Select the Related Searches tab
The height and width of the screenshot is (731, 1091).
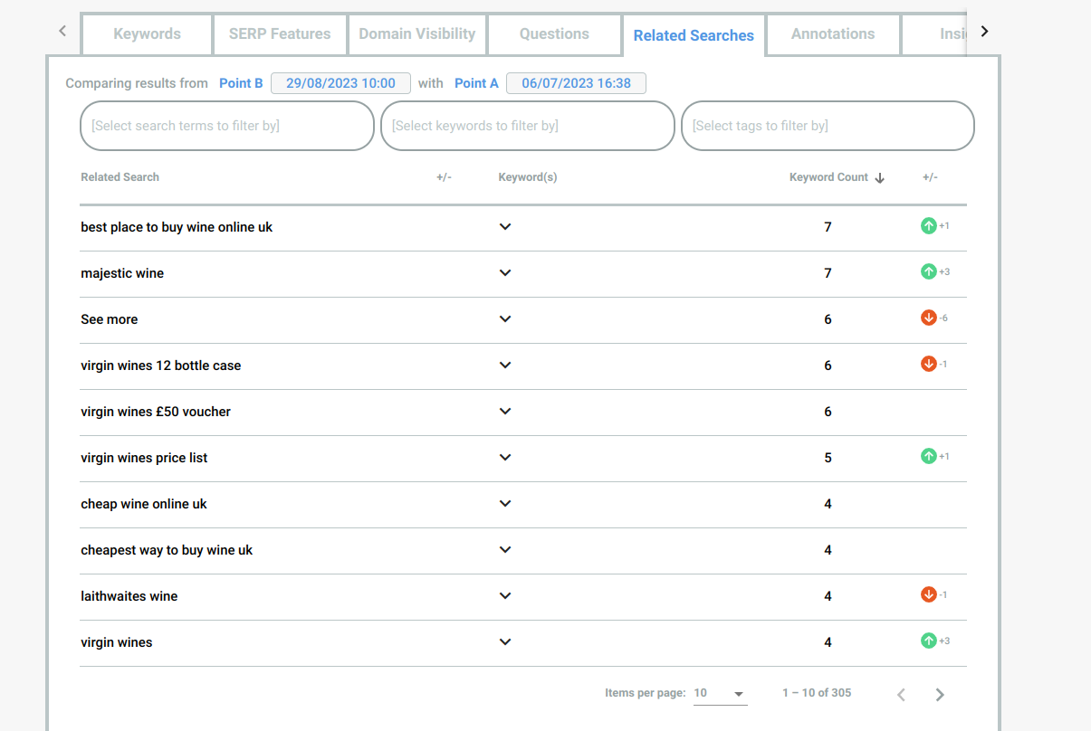(694, 35)
